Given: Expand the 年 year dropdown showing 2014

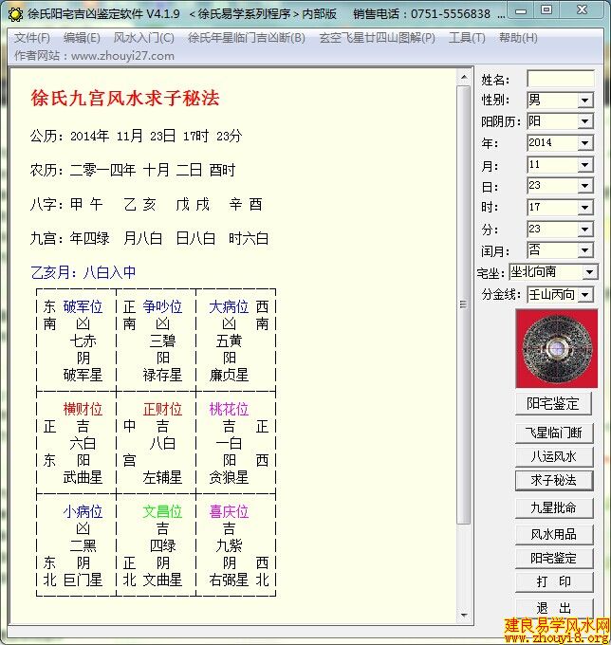Looking at the screenshot, I should click(x=584, y=143).
